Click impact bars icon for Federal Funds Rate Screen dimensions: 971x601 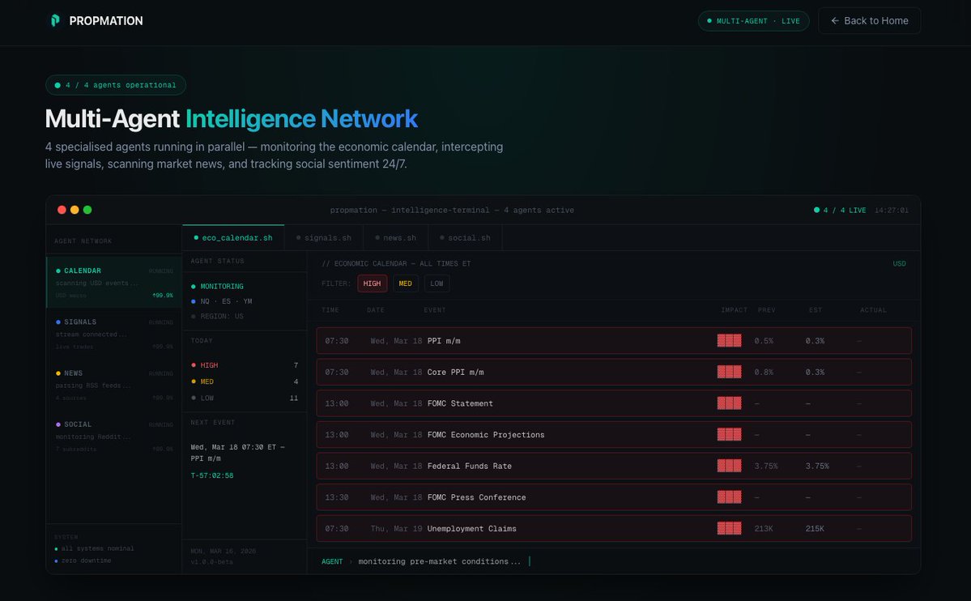coord(729,466)
